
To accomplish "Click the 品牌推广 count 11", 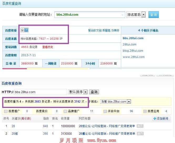I will [x=92, y=111].
